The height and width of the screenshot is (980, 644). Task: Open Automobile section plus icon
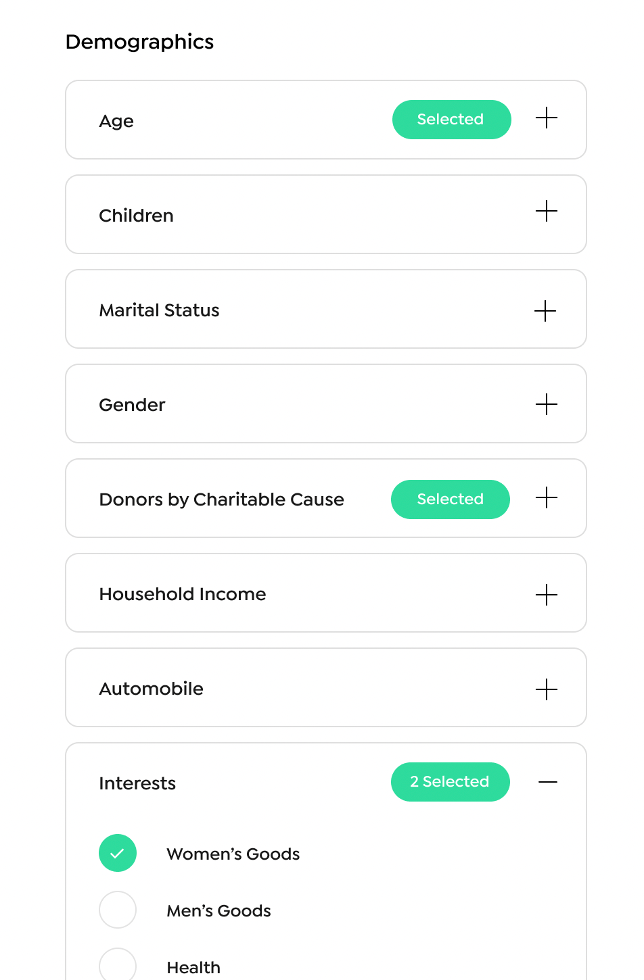click(547, 690)
